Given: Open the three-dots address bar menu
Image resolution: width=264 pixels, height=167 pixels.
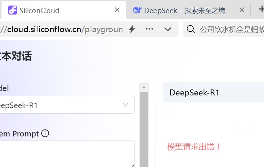Looking at the screenshot, I should (149, 29).
